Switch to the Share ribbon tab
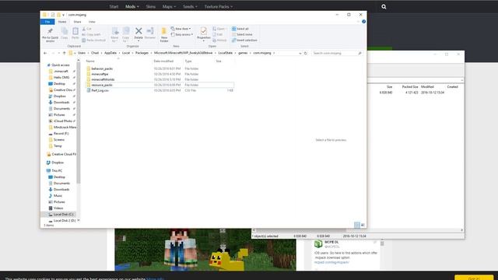The height and width of the screenshot is (280, 498). pyautogui.click(x=77, y=22)
